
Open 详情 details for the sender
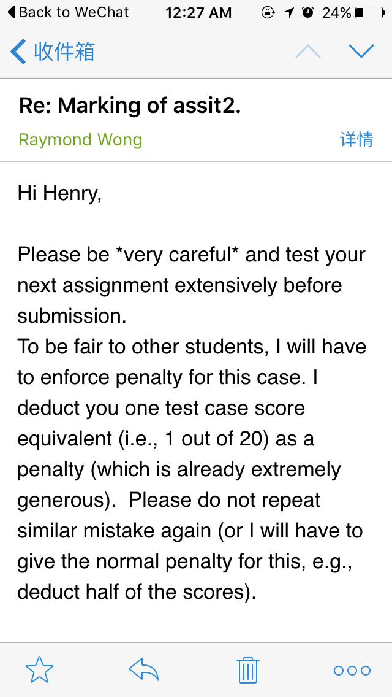[356, 139]
